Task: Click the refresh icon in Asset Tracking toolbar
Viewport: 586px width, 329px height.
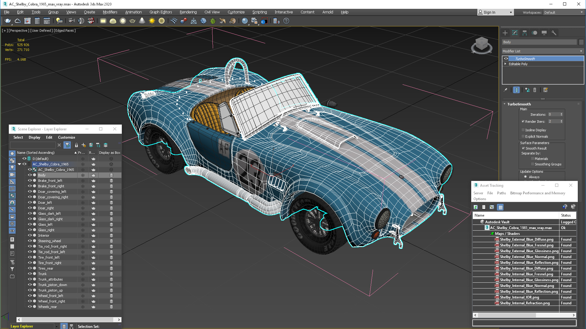Action: click(476, 207)
